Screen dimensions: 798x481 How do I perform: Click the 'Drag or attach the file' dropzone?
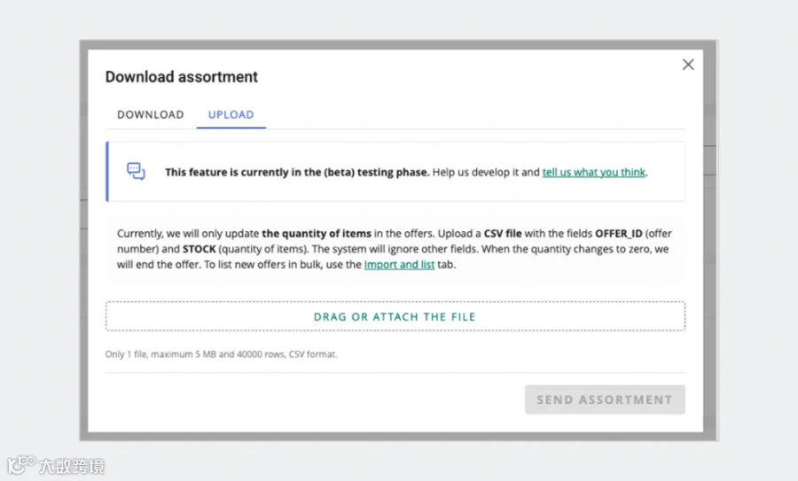tap(395, 316)
